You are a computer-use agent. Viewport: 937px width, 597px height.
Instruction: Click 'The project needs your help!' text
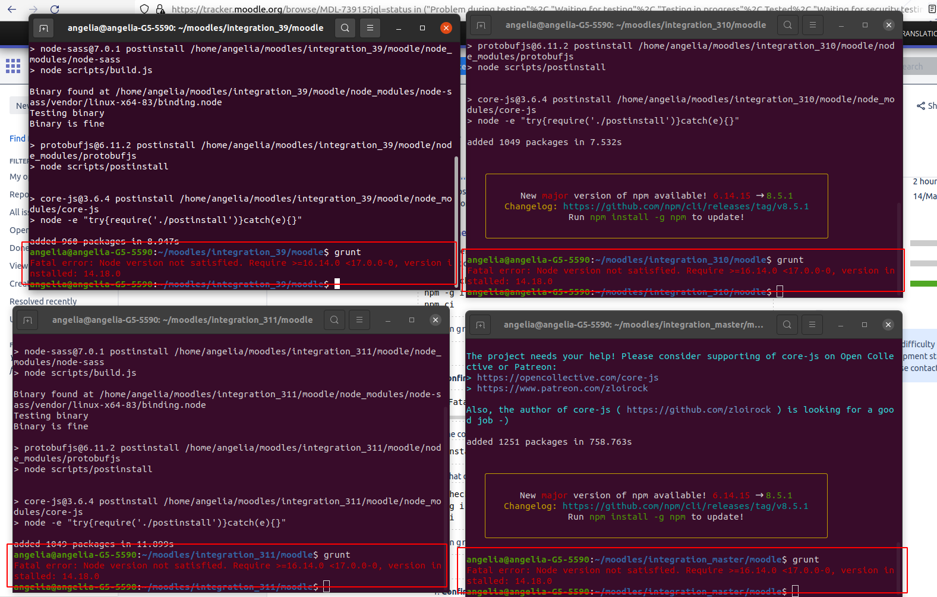[x=541, y=356]
